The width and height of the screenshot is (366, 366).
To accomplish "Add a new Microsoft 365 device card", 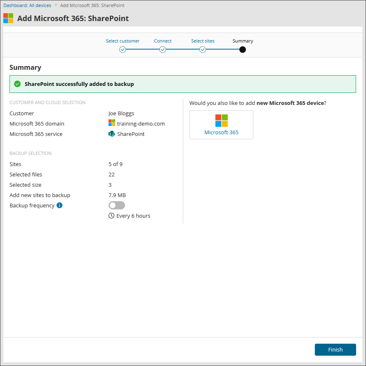I will tap(221, 125).
